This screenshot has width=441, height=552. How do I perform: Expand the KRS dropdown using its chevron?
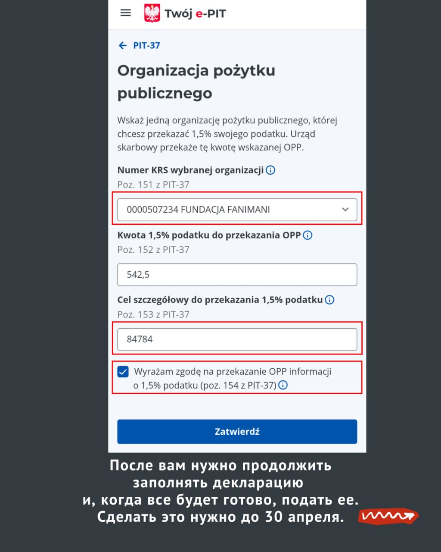(345, 210)
